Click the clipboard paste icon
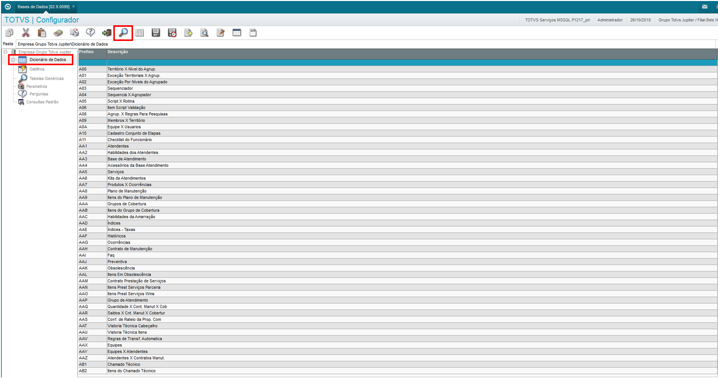Screen dimensions: 718x378 pyautogui.click(x=42, y=33)
